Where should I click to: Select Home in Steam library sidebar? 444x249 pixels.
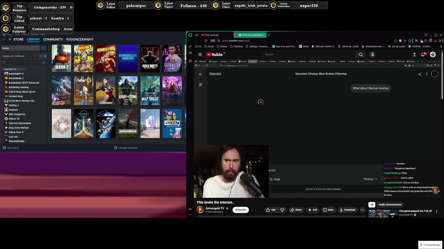20,48
